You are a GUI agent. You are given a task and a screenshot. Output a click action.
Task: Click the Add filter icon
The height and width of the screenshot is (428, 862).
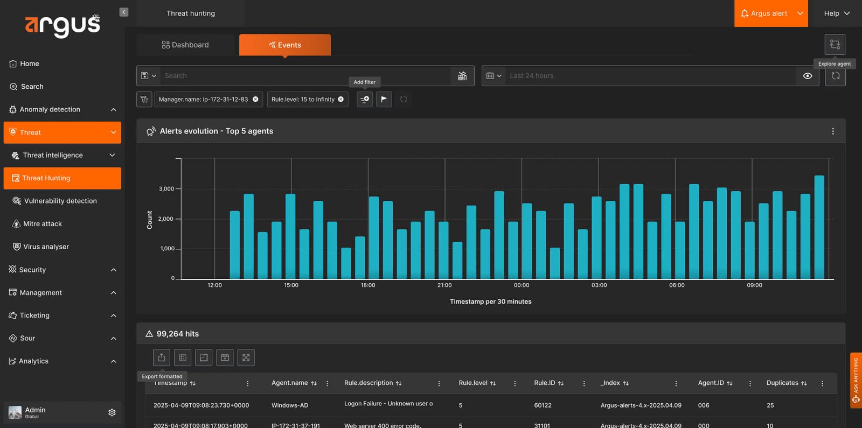click(365, 99)
